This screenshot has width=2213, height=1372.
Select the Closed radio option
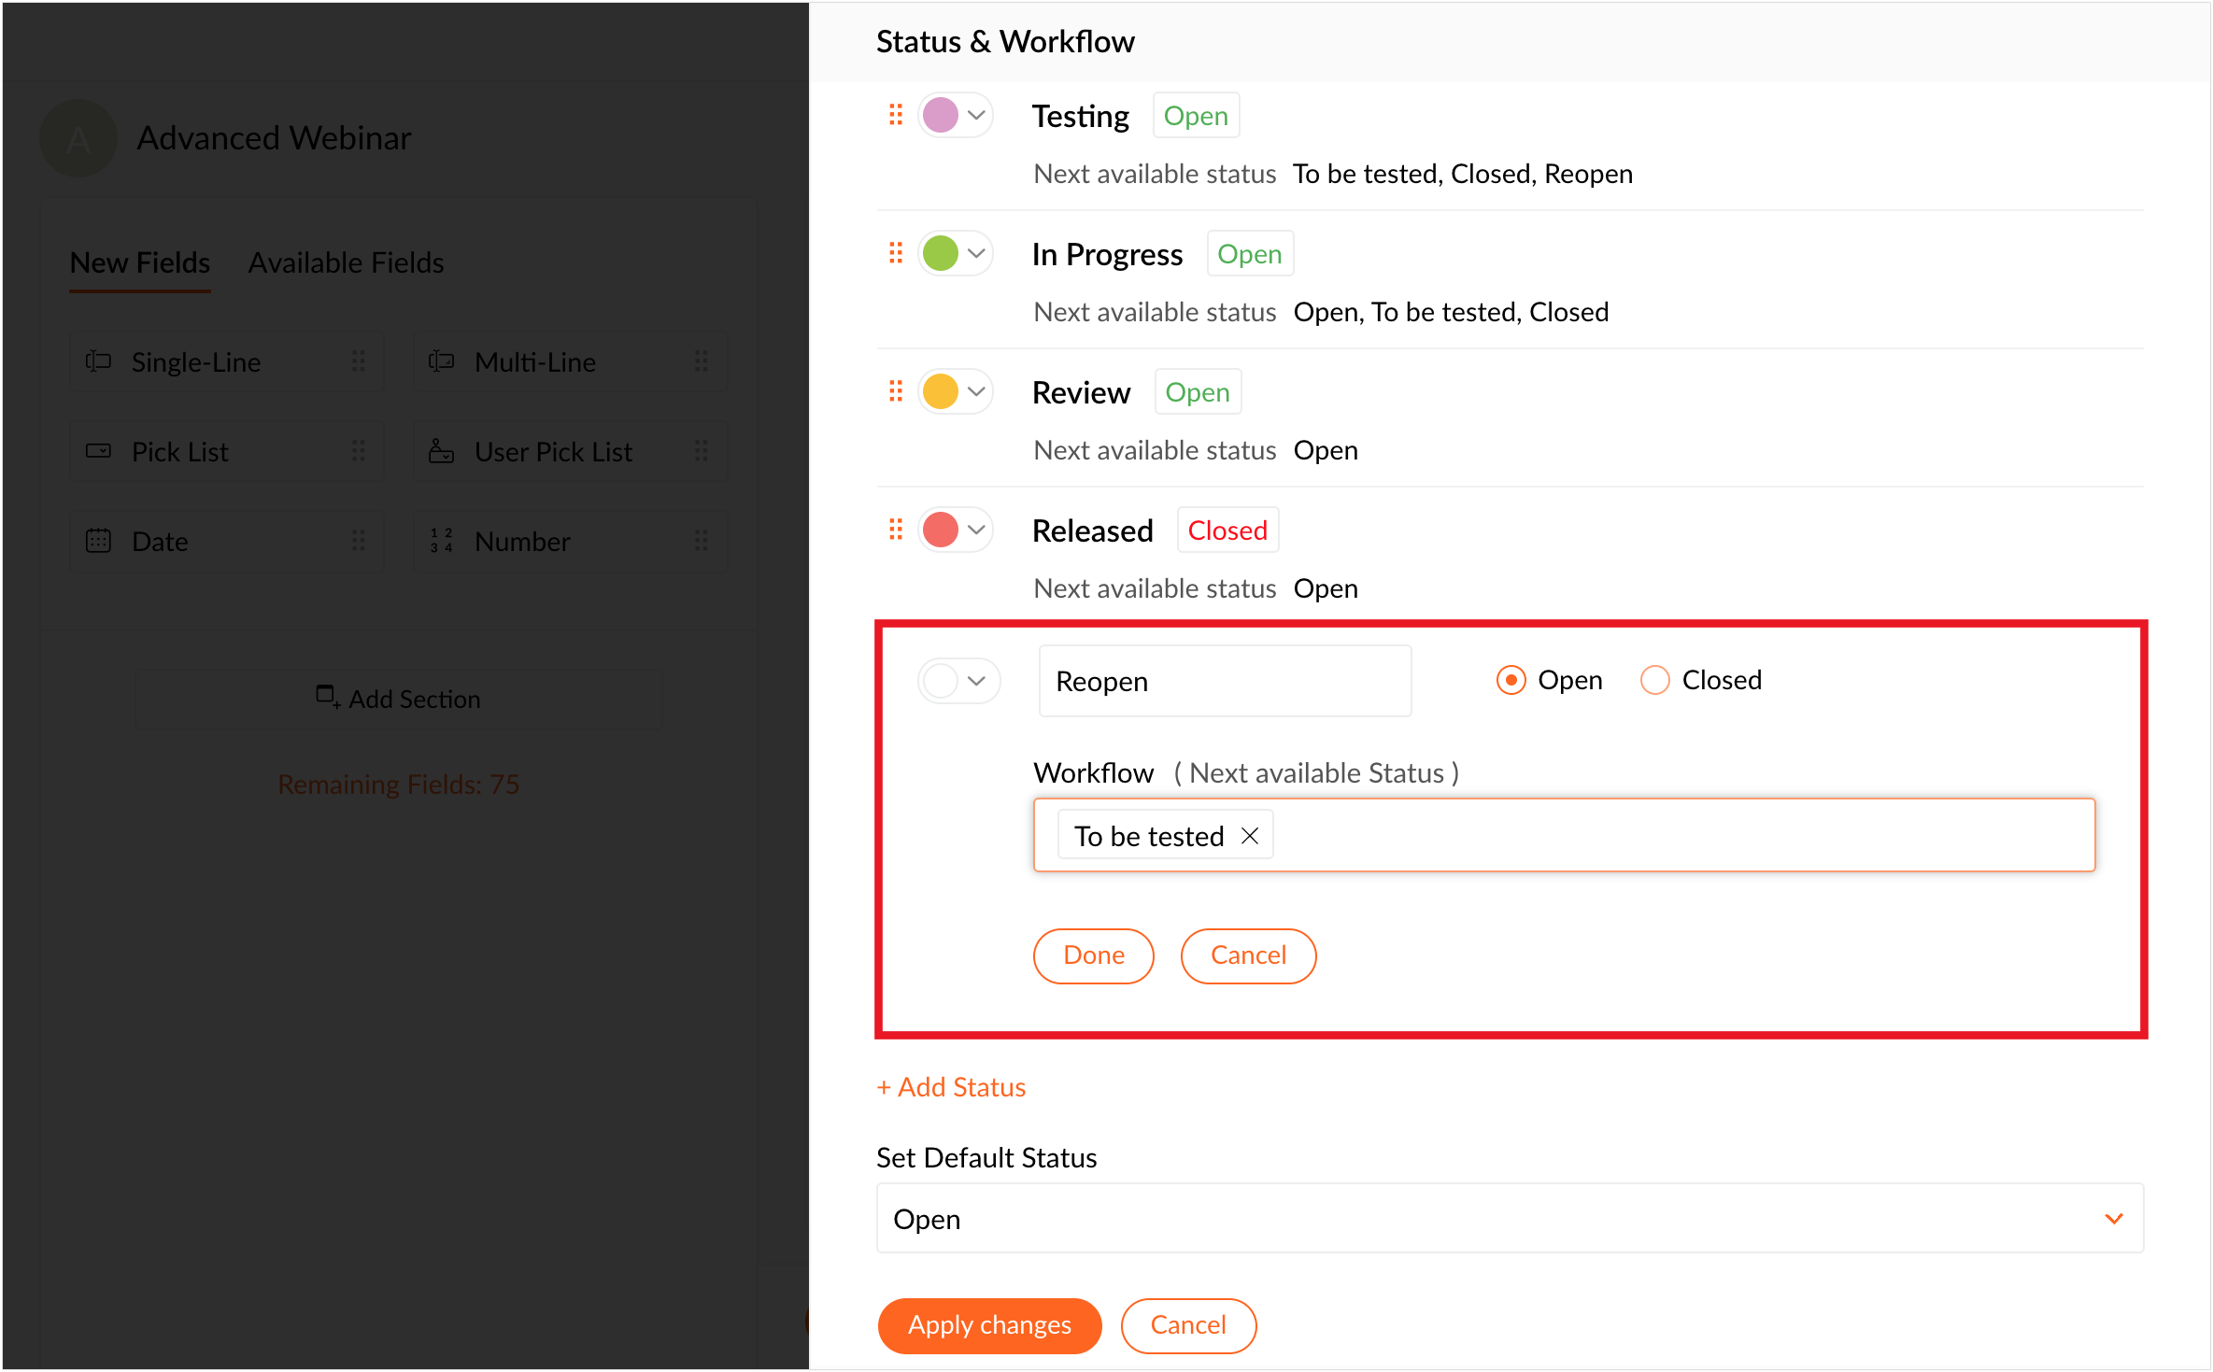[x=1654, y=680]
